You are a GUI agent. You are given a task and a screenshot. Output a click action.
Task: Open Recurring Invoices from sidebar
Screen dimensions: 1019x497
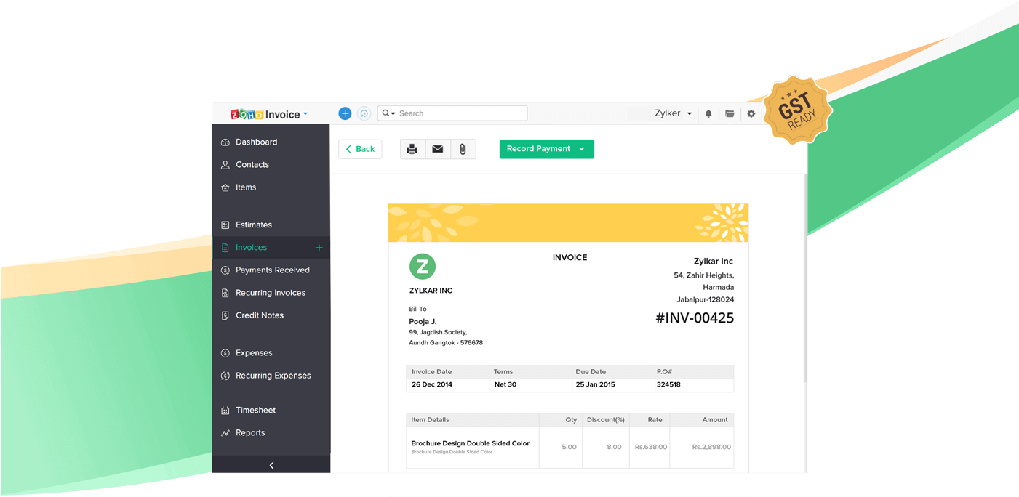pyautogui.click(x=270, y=292)
